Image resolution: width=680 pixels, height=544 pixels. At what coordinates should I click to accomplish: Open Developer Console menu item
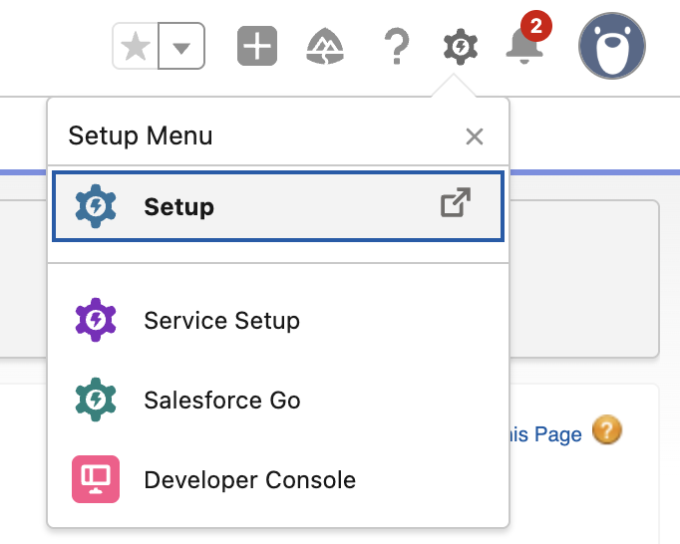[x=278, y=479]
